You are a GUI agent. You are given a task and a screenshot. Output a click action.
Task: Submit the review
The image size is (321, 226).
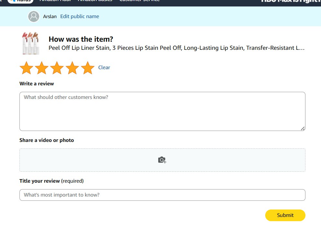tap(285, 215)
